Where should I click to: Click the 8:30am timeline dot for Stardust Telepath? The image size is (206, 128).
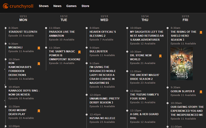[x=5, y=28]
